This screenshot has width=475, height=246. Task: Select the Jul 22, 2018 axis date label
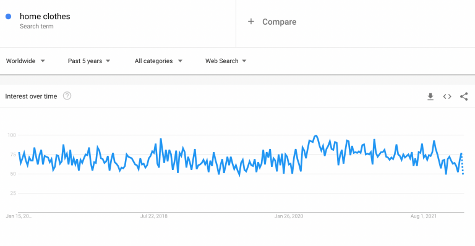(154, 216)
